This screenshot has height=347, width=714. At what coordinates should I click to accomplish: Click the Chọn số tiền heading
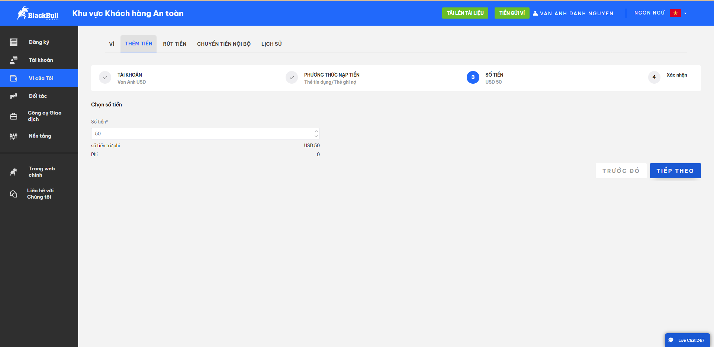[x=106, y=105]
